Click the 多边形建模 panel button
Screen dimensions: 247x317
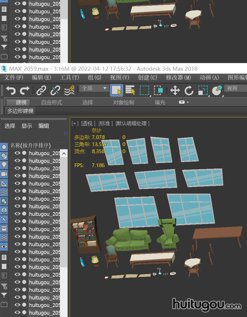click(x=21, y=111)
